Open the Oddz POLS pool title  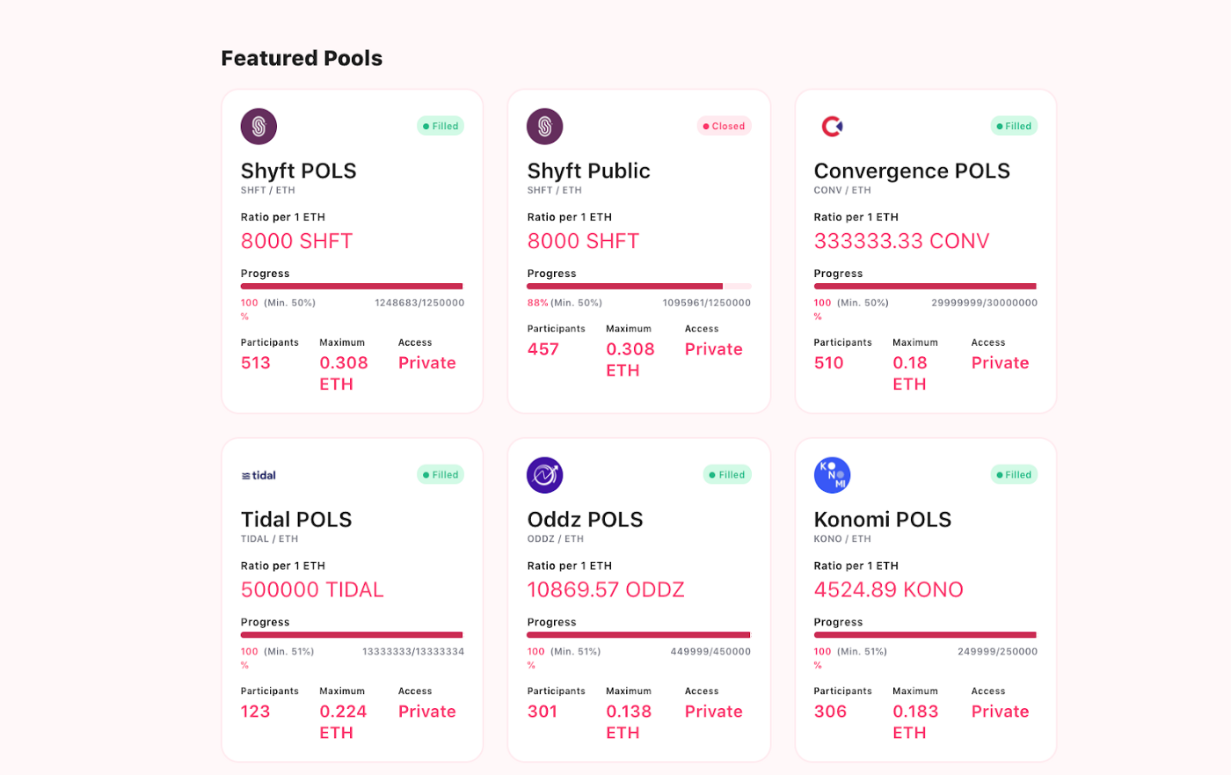[586, 519]
